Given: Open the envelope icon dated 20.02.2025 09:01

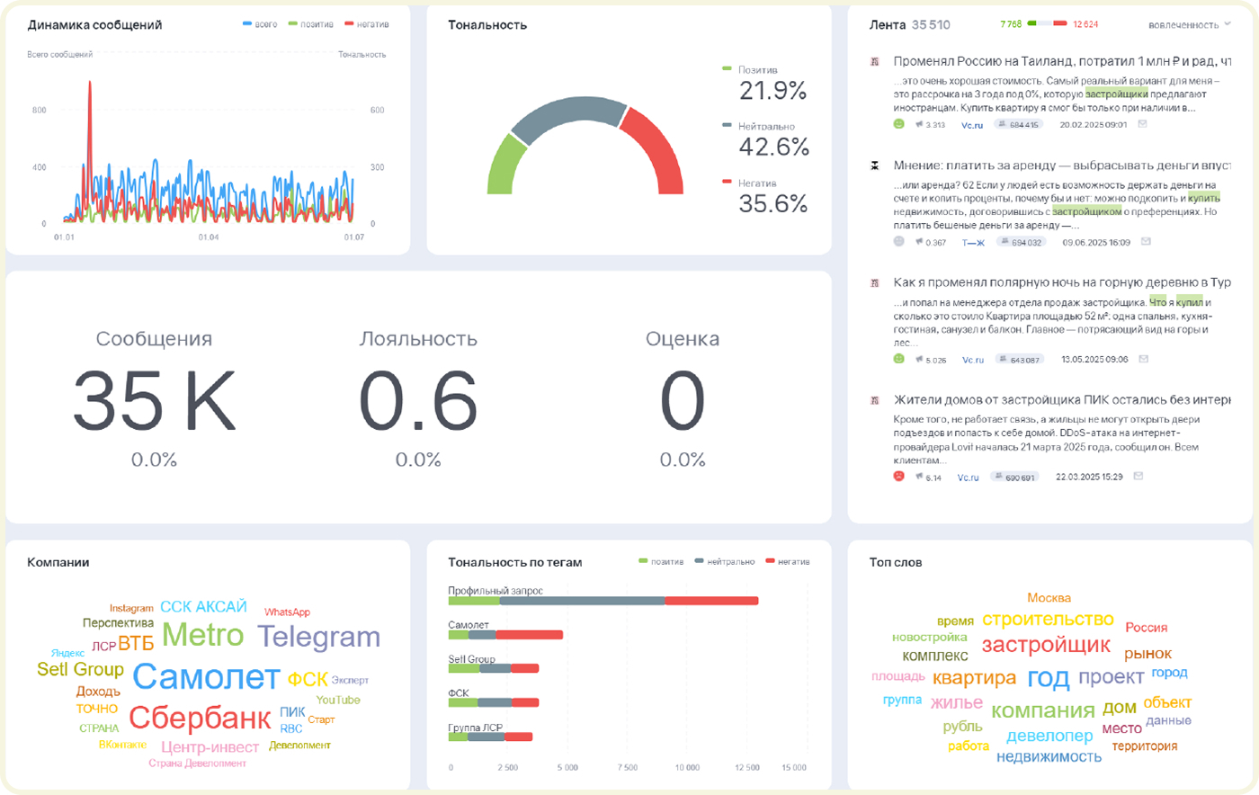Looking at the screenshot, I should click(1143, 124).
